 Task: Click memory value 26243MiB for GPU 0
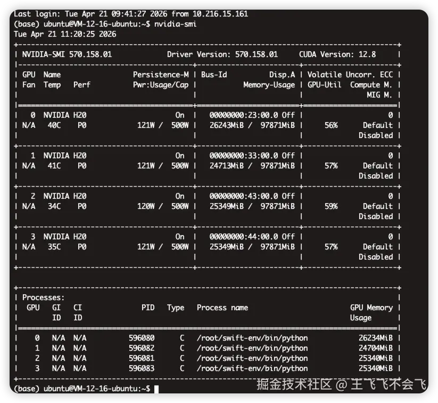[x=227, y=125]
